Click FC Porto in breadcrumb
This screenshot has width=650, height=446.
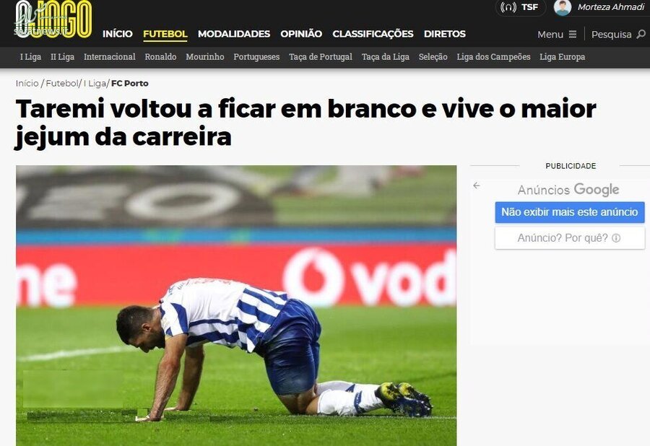[x=130, y=83]
